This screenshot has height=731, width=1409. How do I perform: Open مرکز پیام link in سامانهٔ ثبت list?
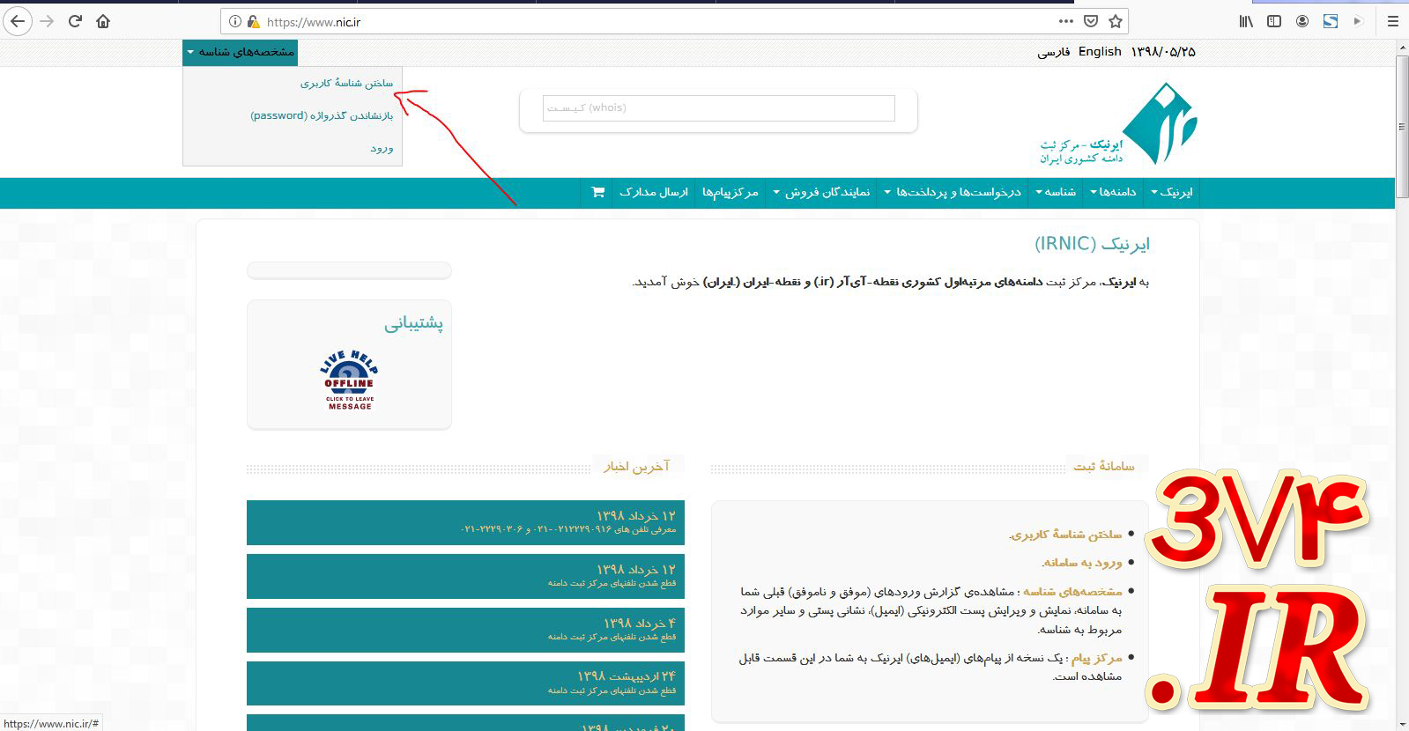pos(1097,657)
